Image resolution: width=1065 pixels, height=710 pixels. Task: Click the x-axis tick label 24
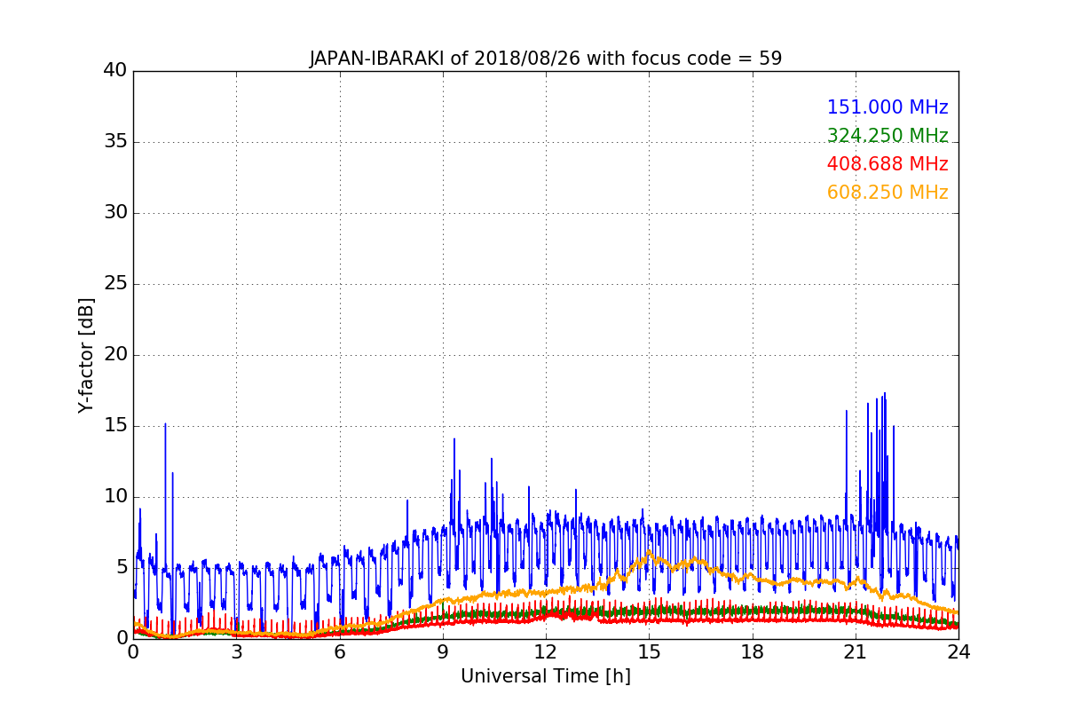tap(958, 651)
